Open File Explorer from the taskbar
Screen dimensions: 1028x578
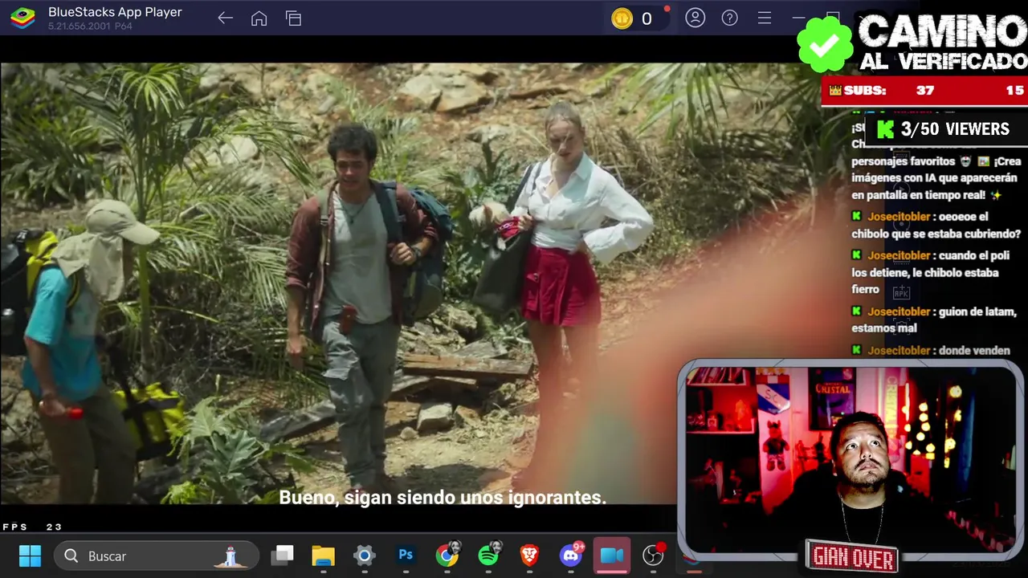tap(323, 556)
